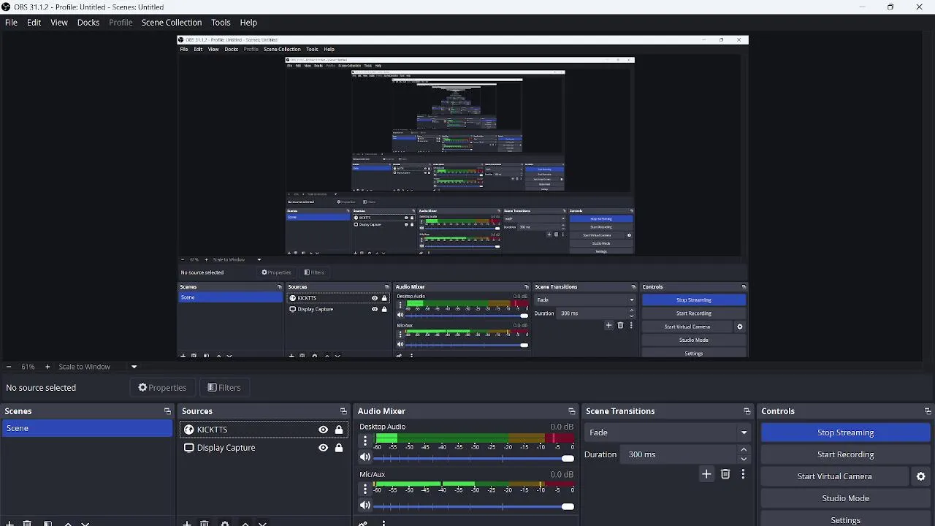The image size is (935, 526).
Task: Select the scene named Scene
Action: (87, 428)
